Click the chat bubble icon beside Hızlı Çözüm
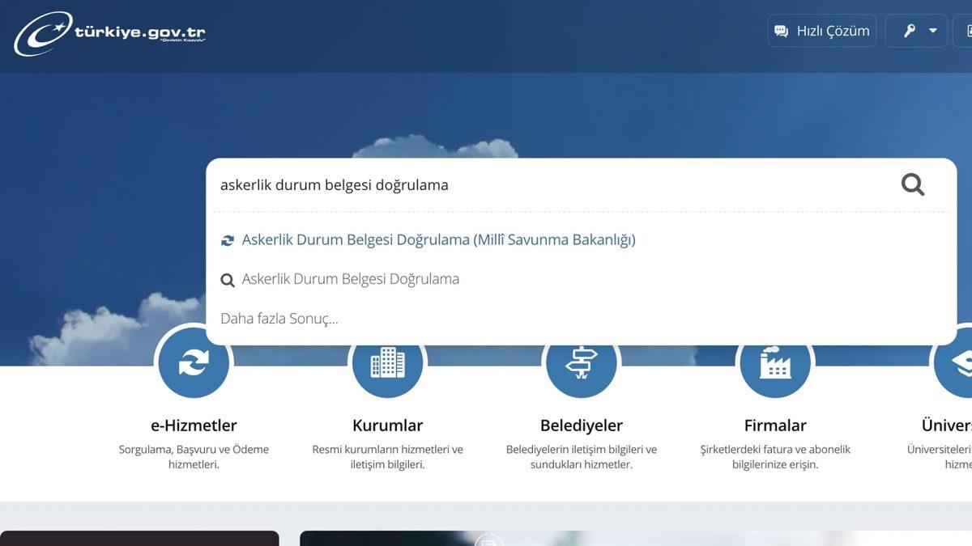This screenshot has height=546, width=972. [x=780, y=30]
